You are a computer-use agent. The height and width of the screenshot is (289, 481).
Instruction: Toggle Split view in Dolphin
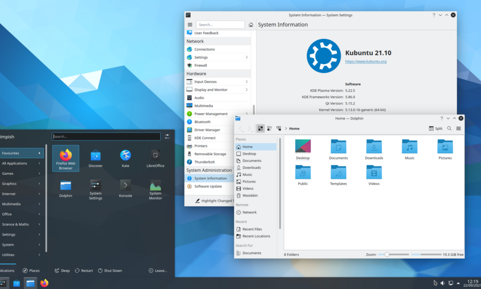[436, 129]
